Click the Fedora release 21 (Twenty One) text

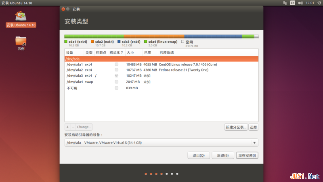coord(184,70)
